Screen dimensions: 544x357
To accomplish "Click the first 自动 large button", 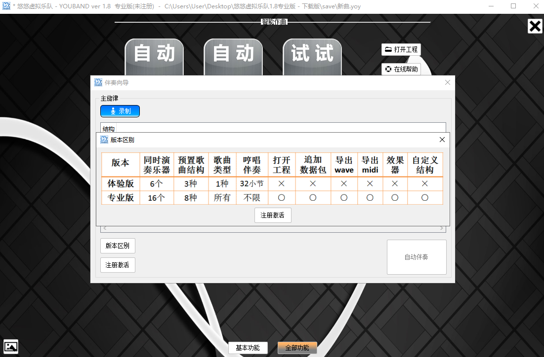I will coord(154,57).
